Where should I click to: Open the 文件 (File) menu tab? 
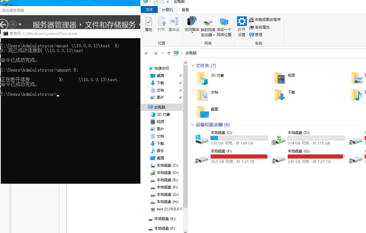tap(149, 10)
